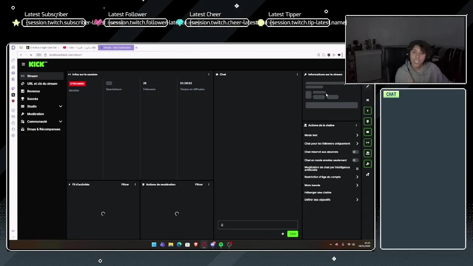Open the Windows Start menu

click(x=154, y=245)
